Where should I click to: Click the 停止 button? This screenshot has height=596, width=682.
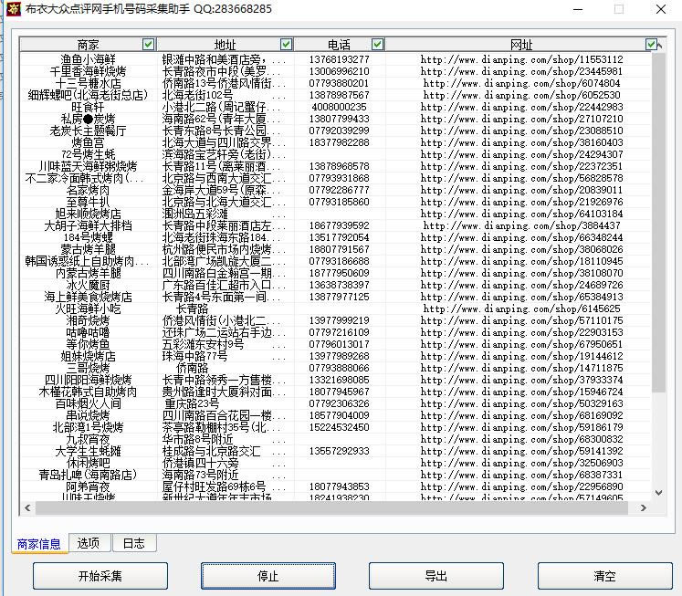click(x=268, y=576)
